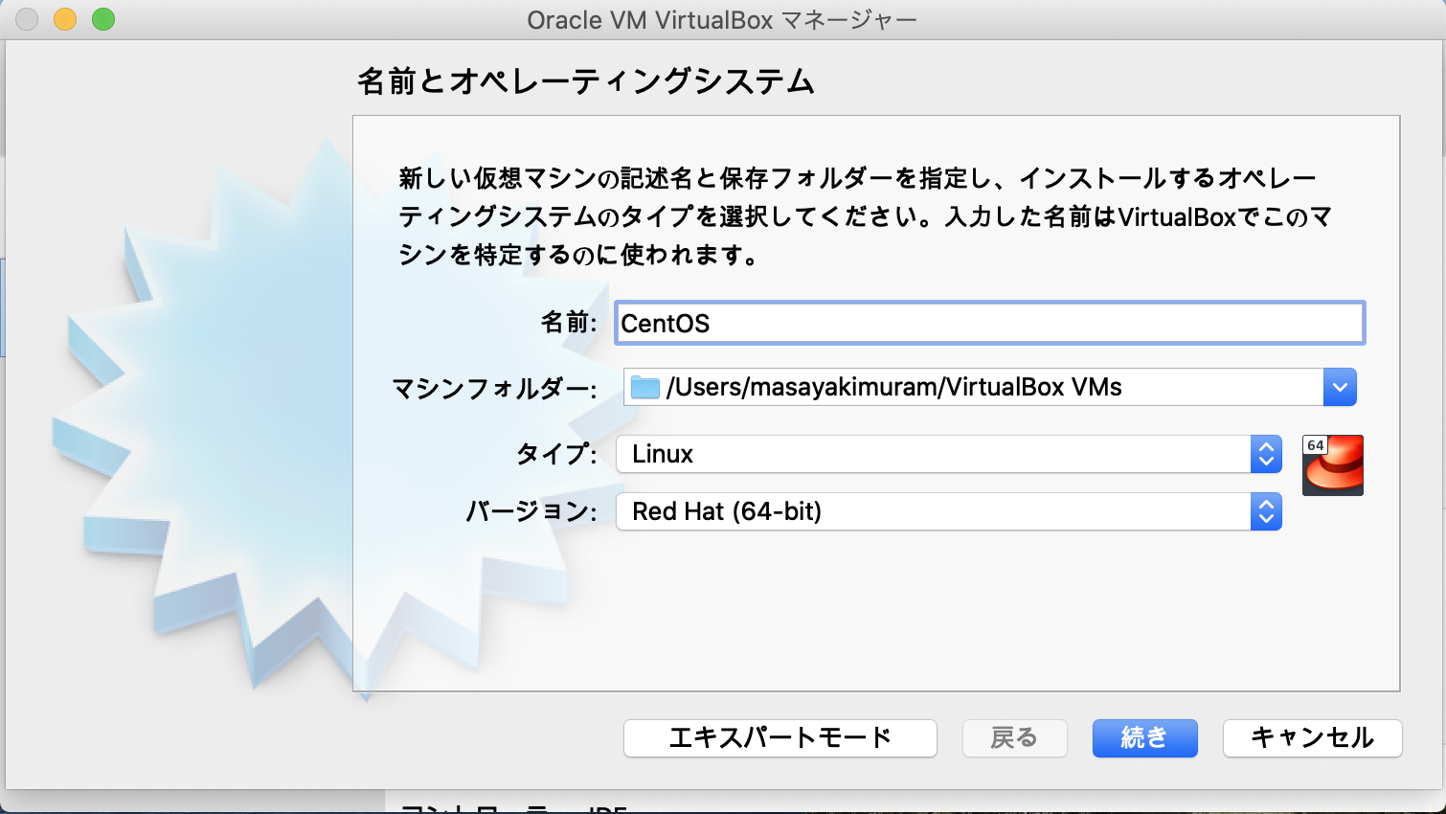Viewport: 1446px width, 814px height.
Task: Click the Red Hat 64-bit OS icon
Action: [x=1333, y=465]
